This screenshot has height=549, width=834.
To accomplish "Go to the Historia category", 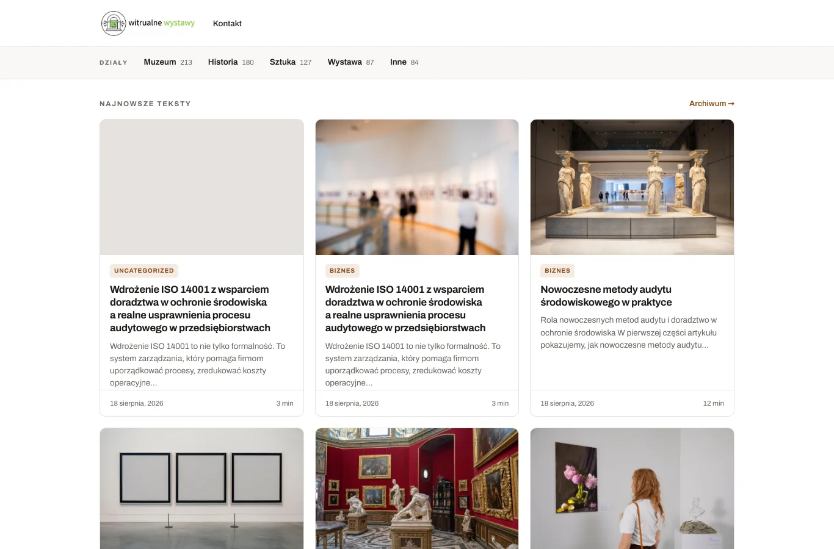I will click(x=231, y=62).
